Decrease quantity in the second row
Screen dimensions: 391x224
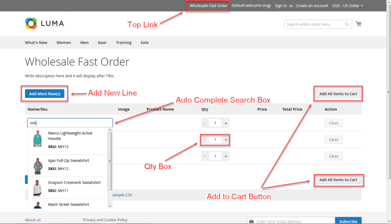pyautogui.click(x=205, y=140)
